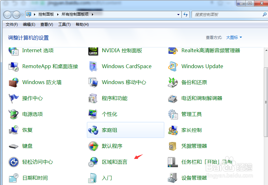
Task: Open the 日期和时间 text link
Action: coord(35,178)
